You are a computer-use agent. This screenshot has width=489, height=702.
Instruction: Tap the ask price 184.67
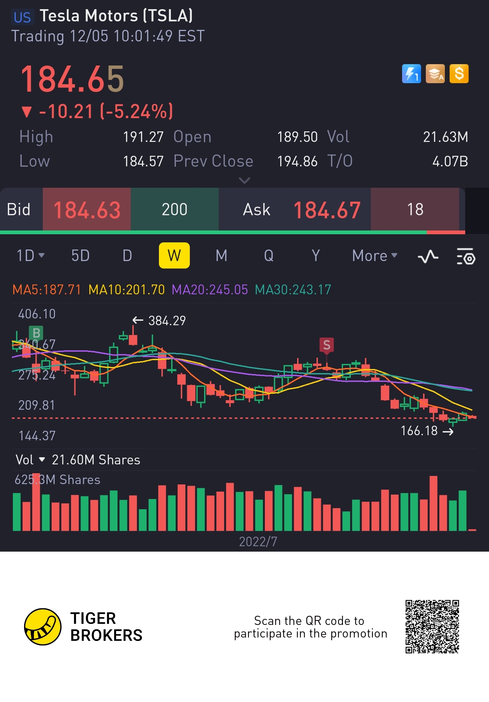pyautogui.click(x=327, y=210)
